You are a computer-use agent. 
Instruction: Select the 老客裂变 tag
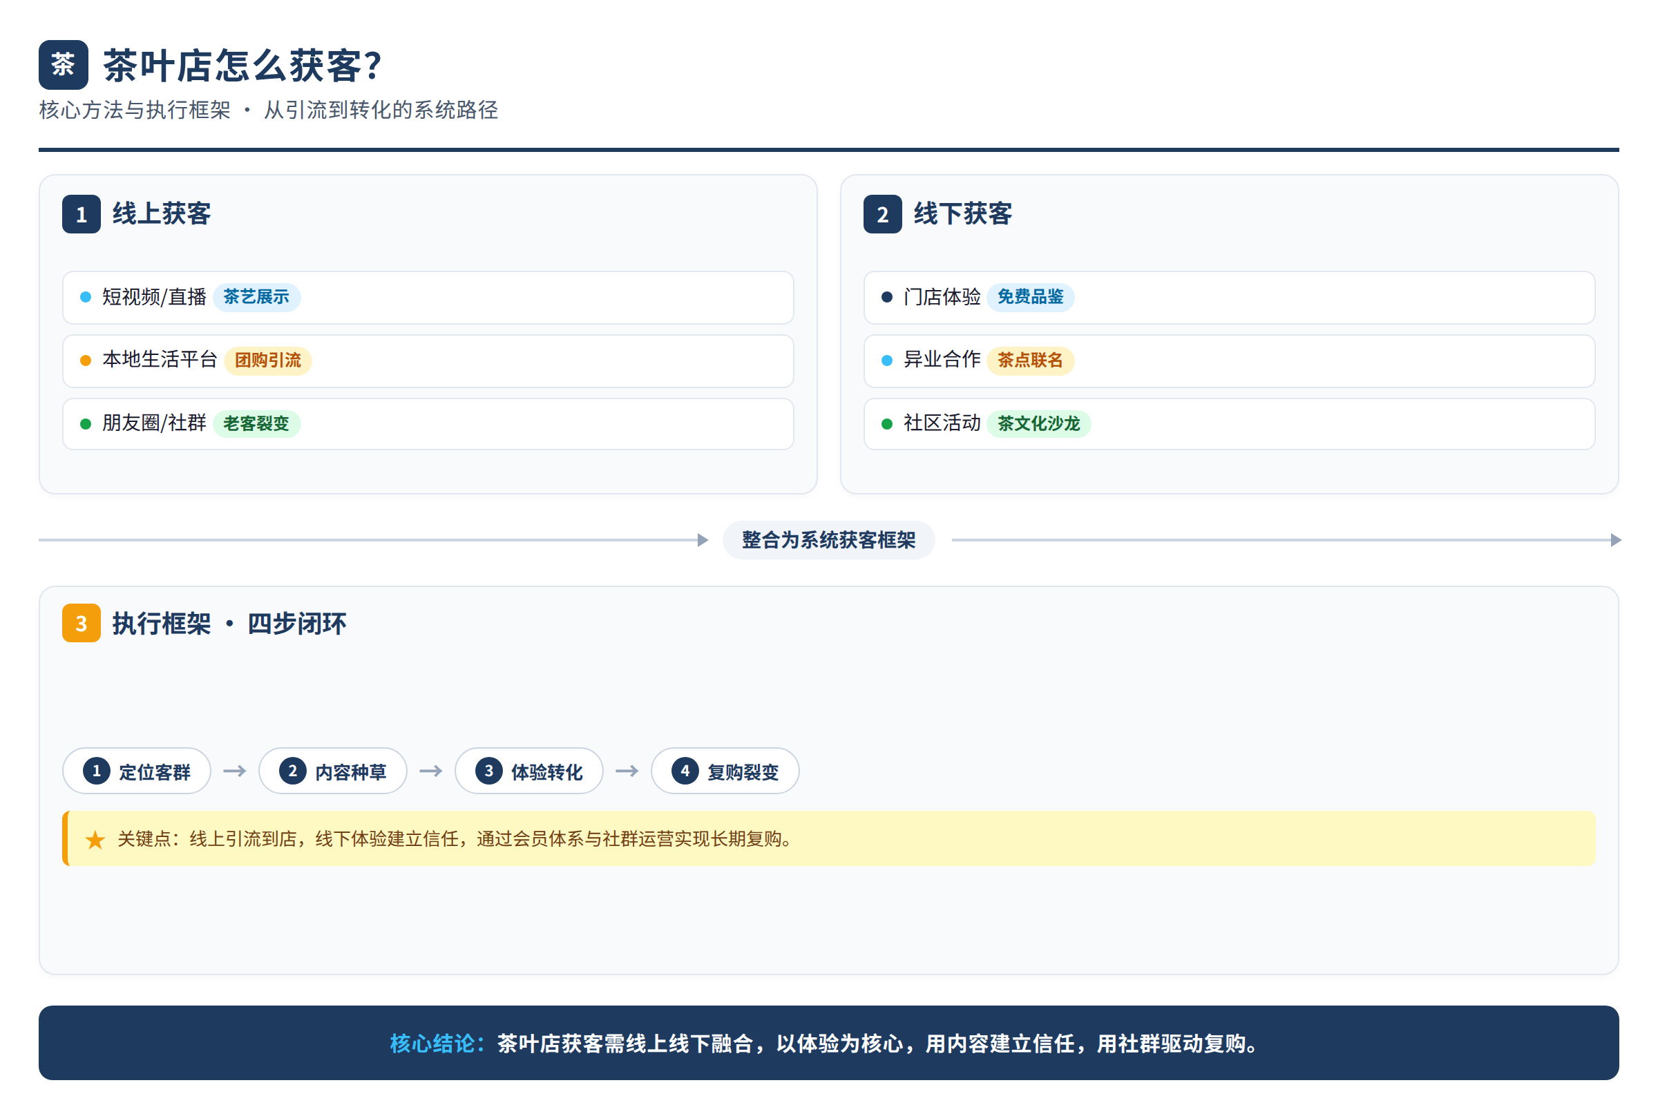click(x=256, y=423)
